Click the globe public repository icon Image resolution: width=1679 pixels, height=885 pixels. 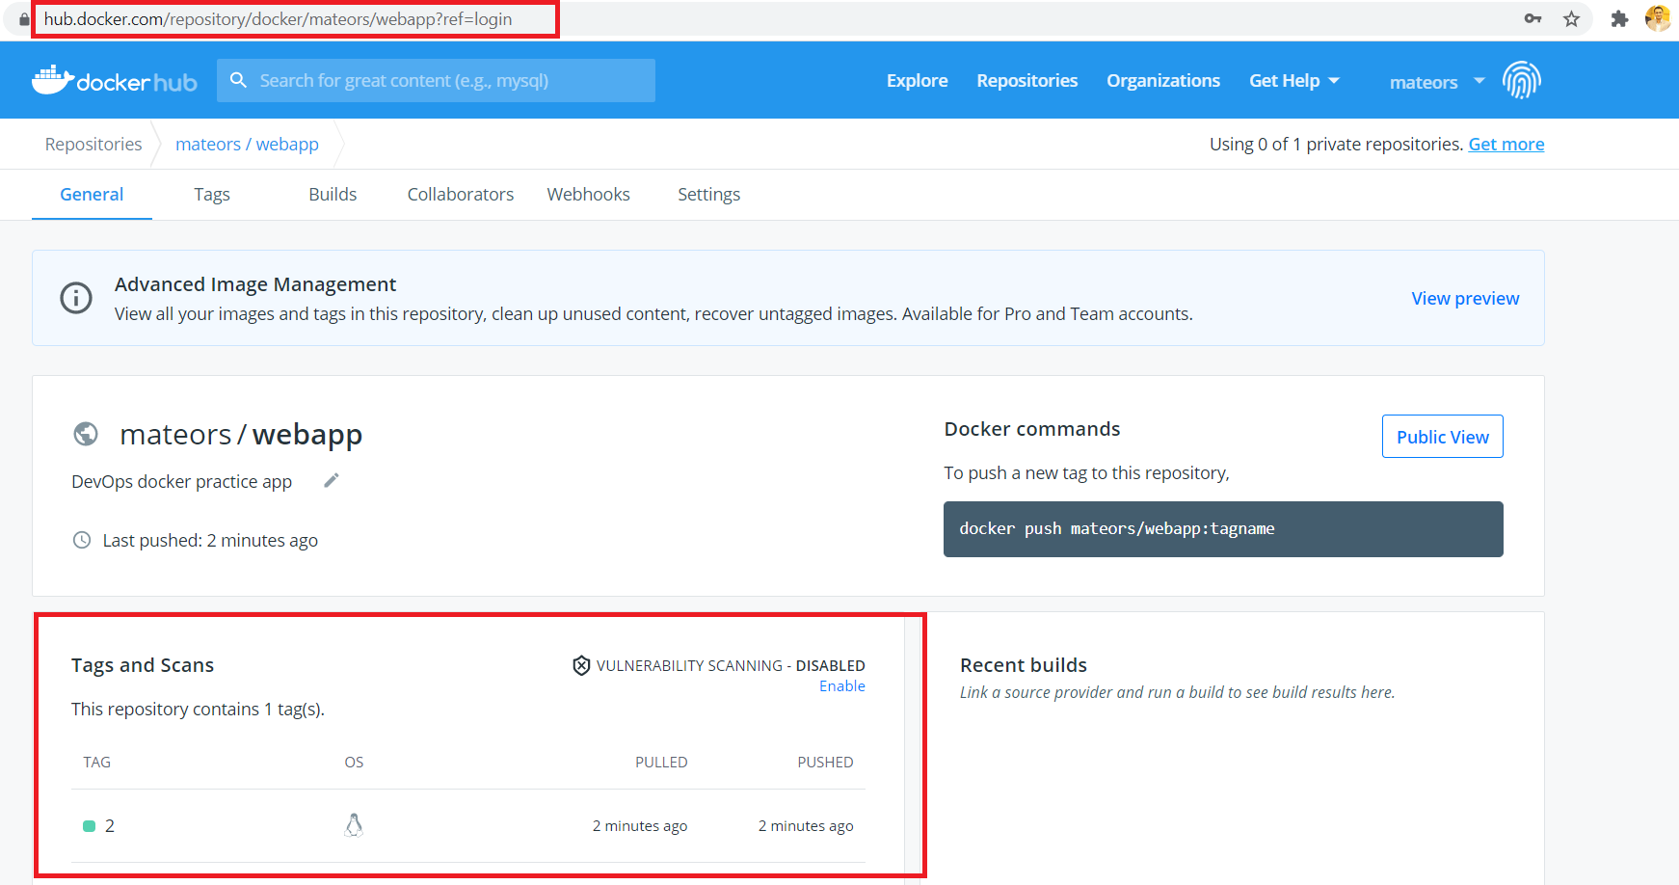(x=86, y=434)
